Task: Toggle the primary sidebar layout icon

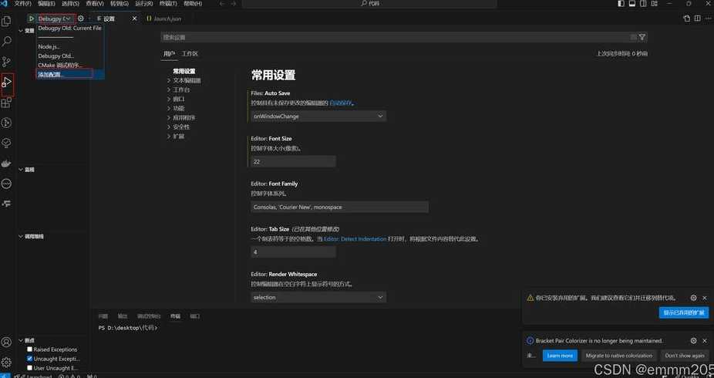Action: click(x=621, y=4)
